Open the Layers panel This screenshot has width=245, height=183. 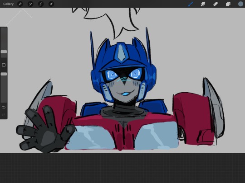click(x=228, y=4)
